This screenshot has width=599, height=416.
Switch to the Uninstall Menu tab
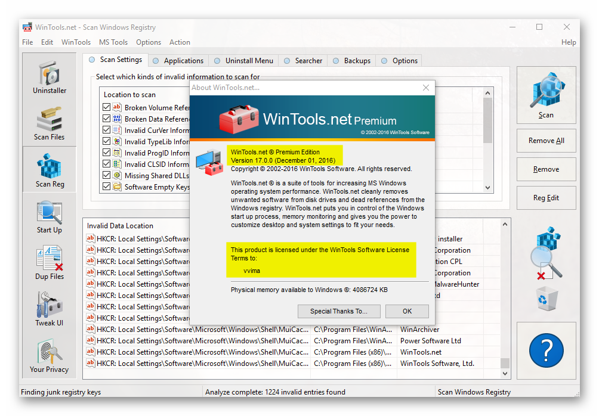pos(243,61)
